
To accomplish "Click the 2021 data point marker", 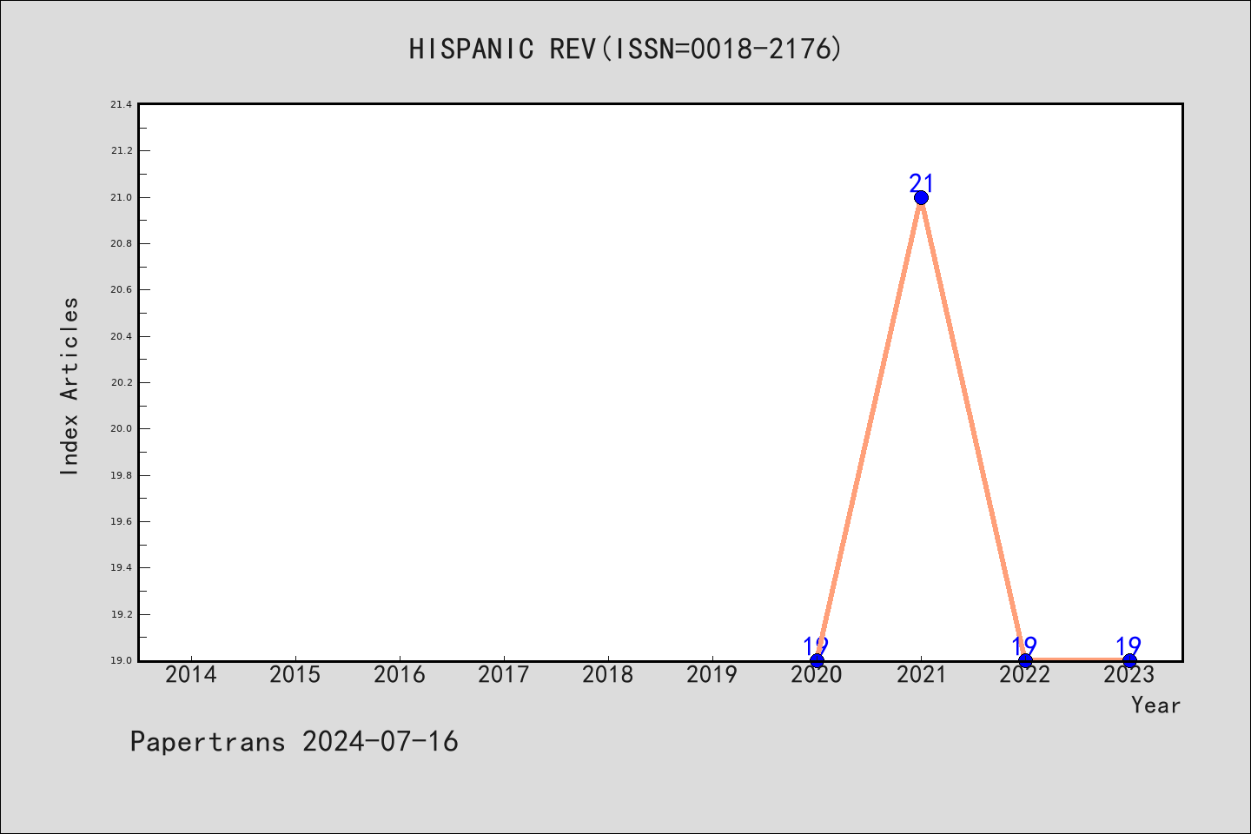I will tap(921, 197).
